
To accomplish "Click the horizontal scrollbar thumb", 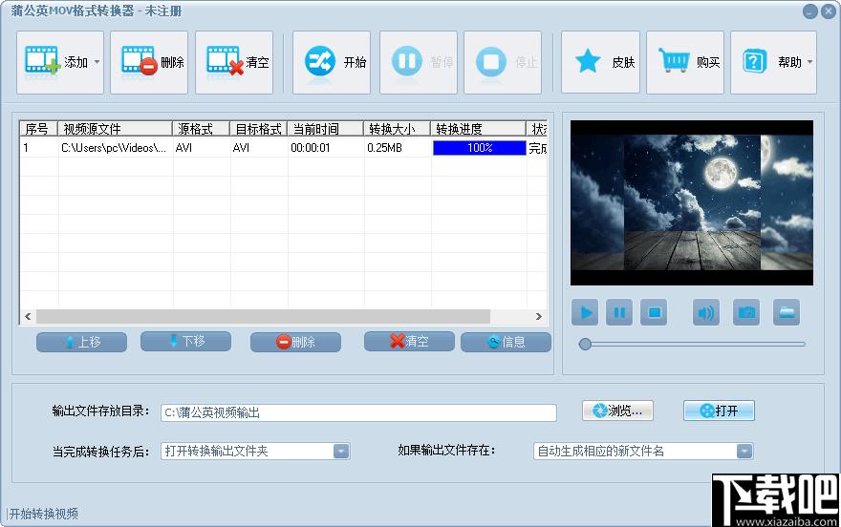I will 263,317.
